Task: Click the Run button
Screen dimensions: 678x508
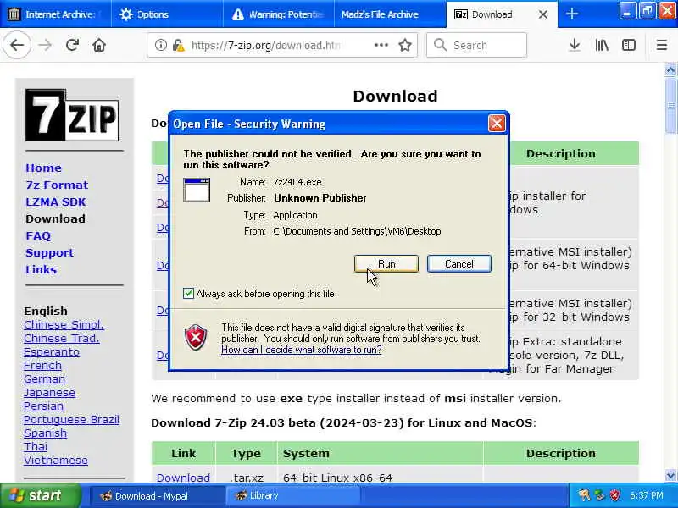Action: tap(386, 264)
